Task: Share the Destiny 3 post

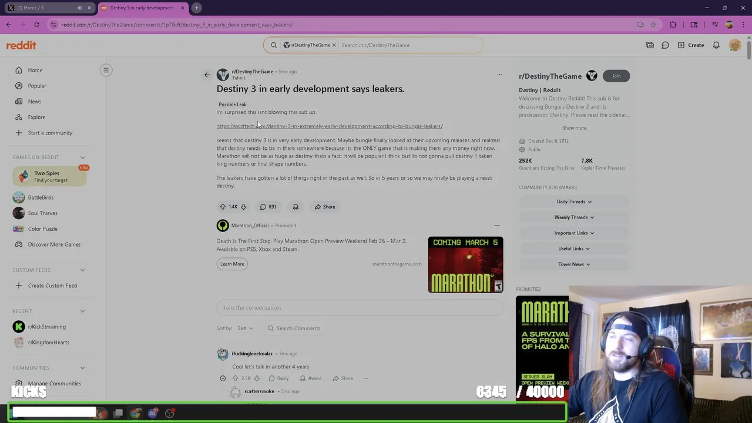Action: click(324, 207)
